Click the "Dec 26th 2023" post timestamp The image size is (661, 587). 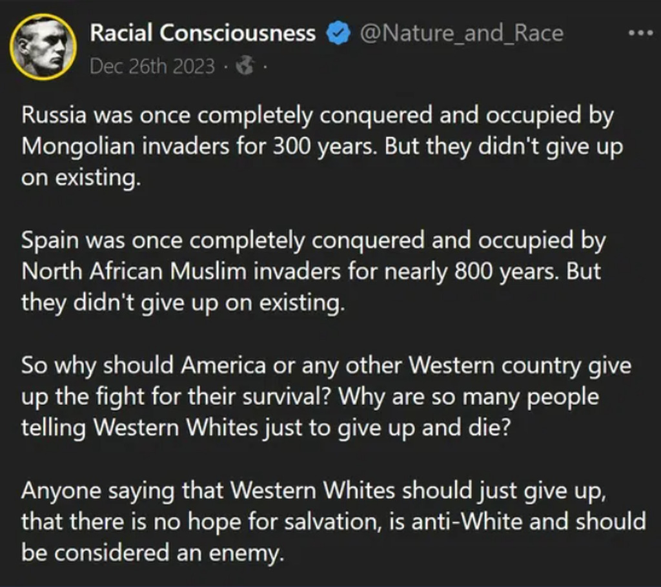click(x=152, y=67)
